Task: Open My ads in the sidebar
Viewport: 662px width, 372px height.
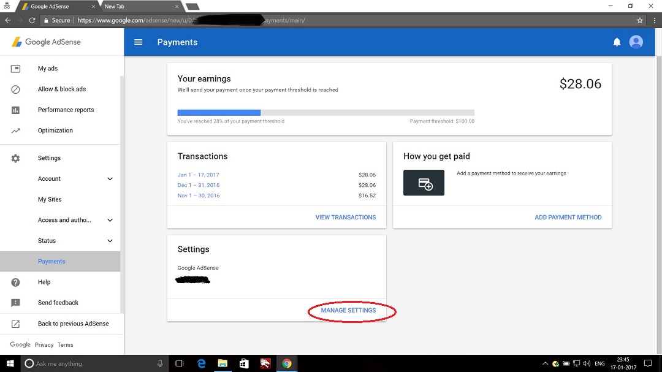Action: (x=48, y=69)
